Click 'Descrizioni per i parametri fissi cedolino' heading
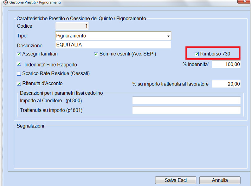 61,93
